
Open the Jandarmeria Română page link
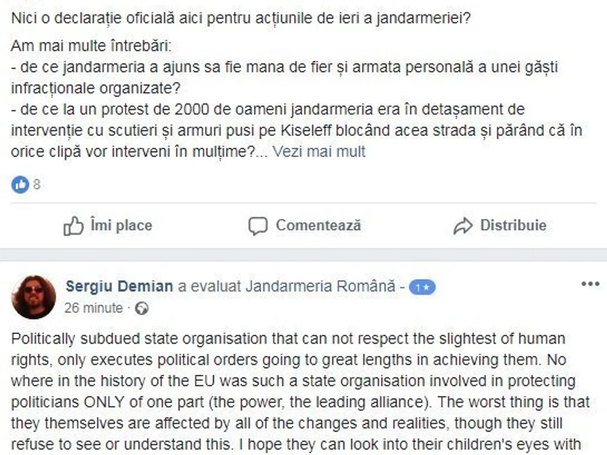click(x=320, y=287)
